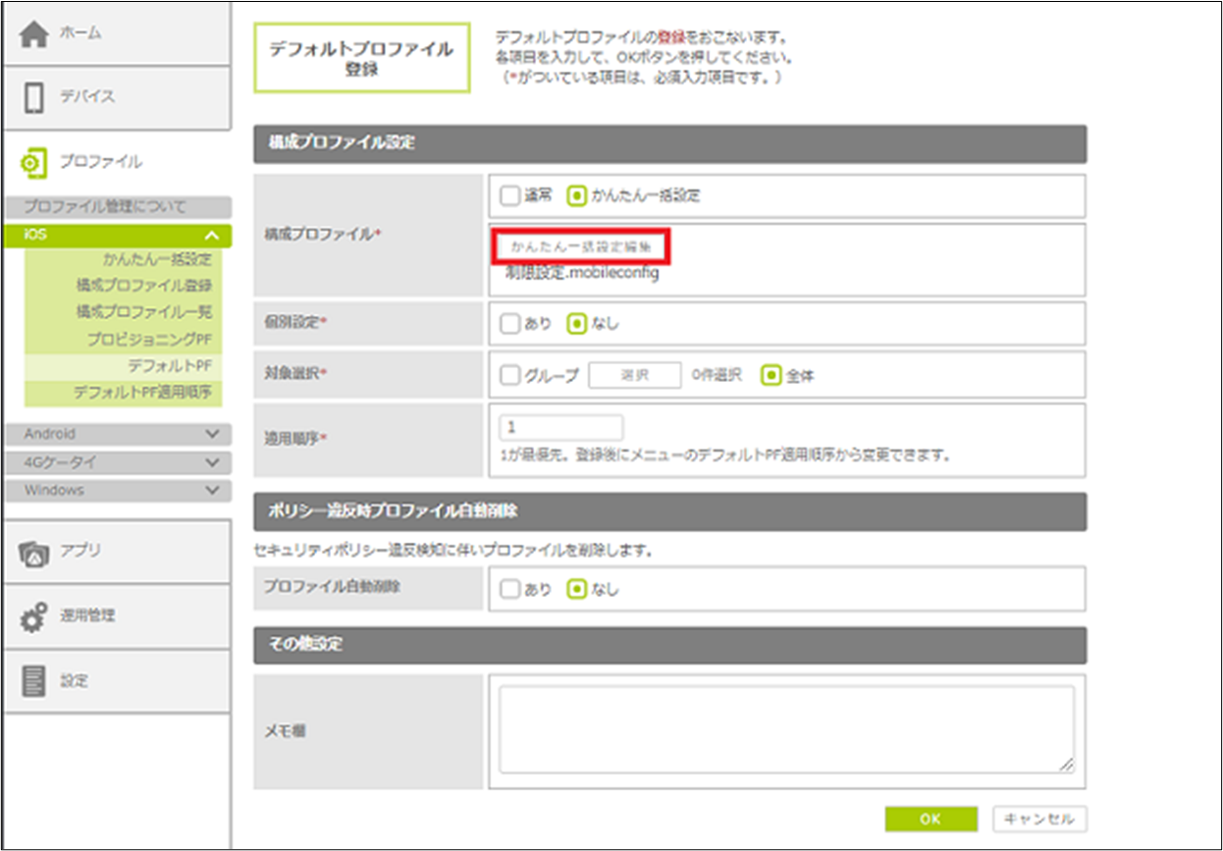Open 構成プロファイル一覧 in iOS submenu

click(144, 312)
